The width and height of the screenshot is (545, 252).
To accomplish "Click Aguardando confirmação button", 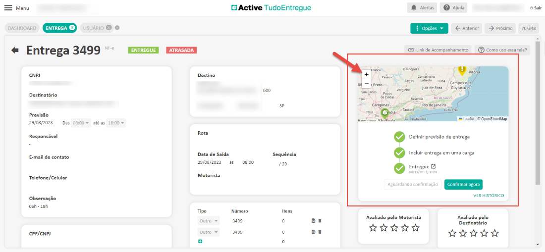I will 413,184.
